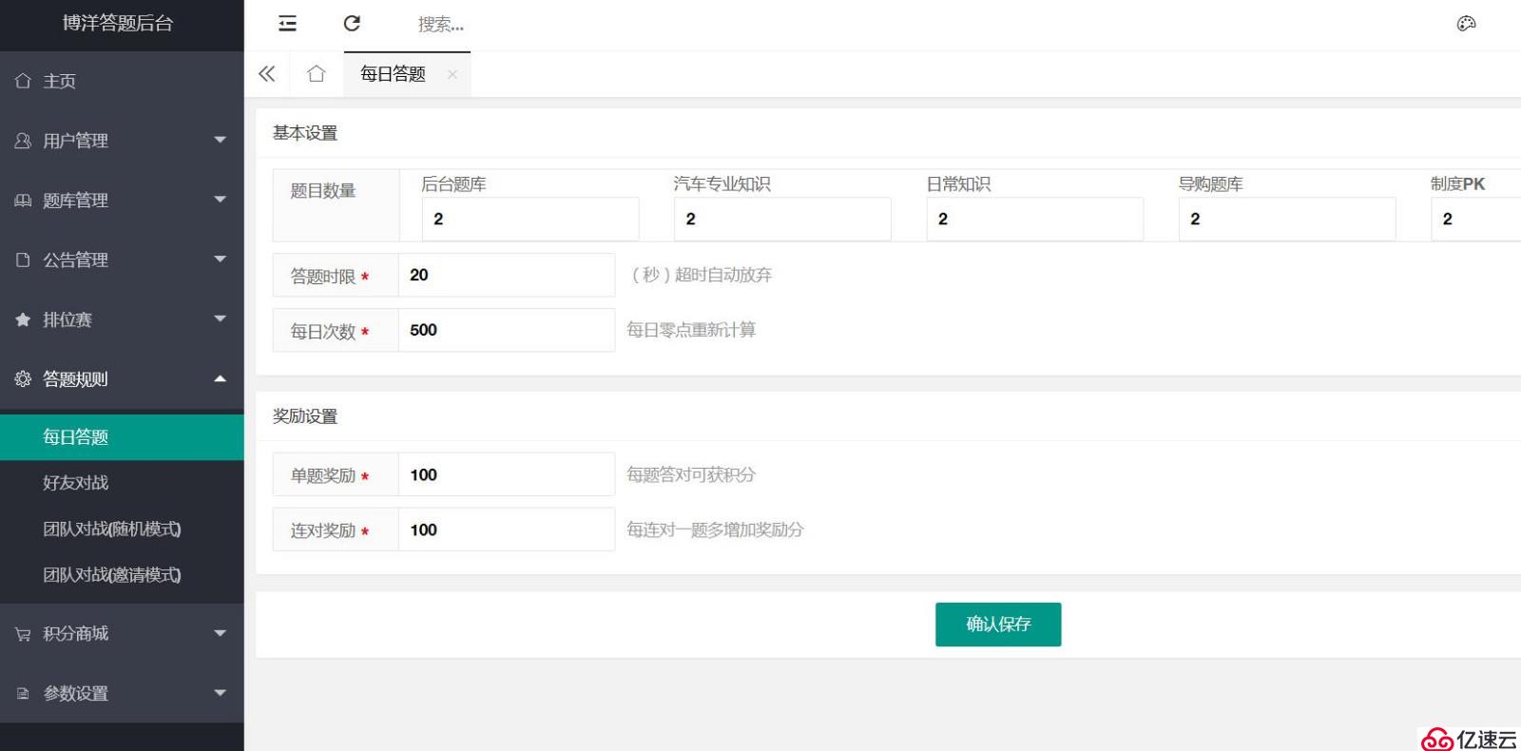This screenshot has height=751, width=1521.
Task: Click the 确认保存 button
Action: [998, 625]
